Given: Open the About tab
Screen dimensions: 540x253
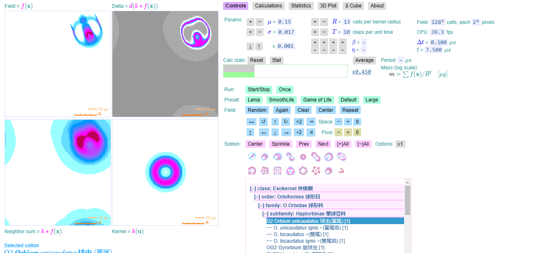Looking at the screenshot, I should [x=377, y=6].
